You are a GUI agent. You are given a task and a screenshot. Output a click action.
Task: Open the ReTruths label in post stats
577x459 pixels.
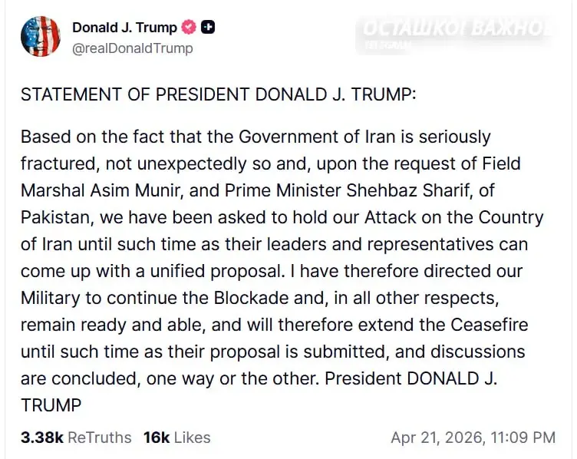click(100, 438)
